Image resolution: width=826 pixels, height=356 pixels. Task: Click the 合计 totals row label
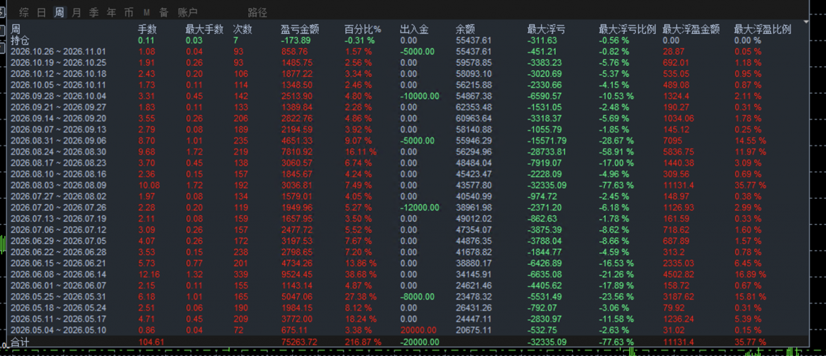(20, 342)
